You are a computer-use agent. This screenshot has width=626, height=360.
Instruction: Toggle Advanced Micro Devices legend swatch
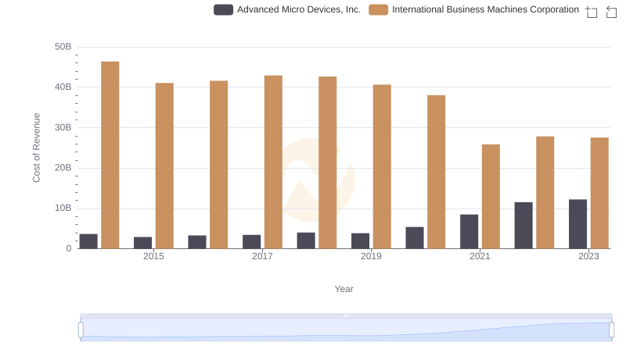(223, 9)
